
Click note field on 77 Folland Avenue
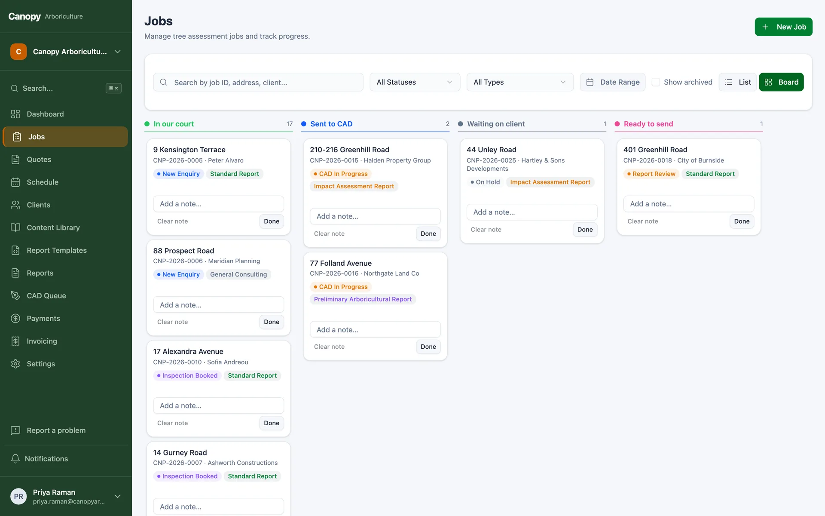375,330
